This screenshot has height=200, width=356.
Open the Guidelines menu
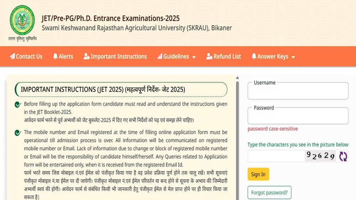click(x=177, y=56)
